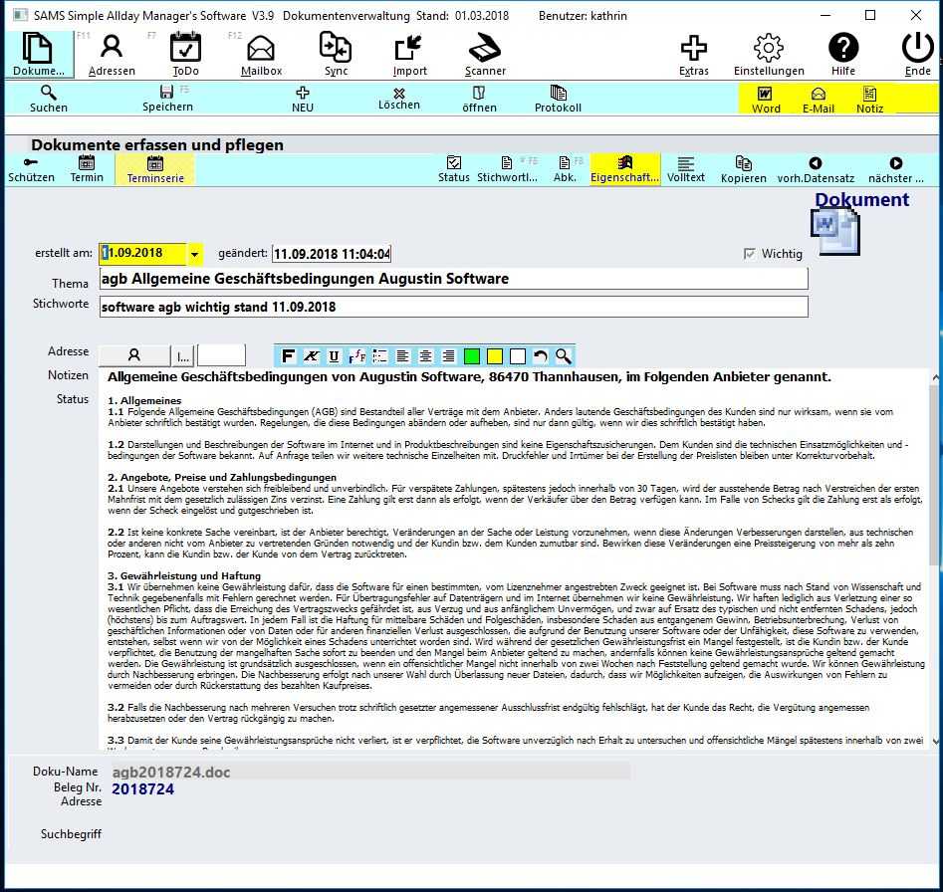The width and height of the screenshot is (943, 892).
Task: Open Eigenschaften panel
Action: (x=625, y=169)
